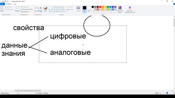Open the Толщина line thickness dropdown
175x98 pixels.
point(78,9)
